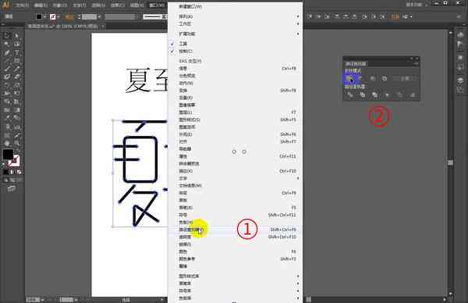Open the change screen mode button

[12, 188]
